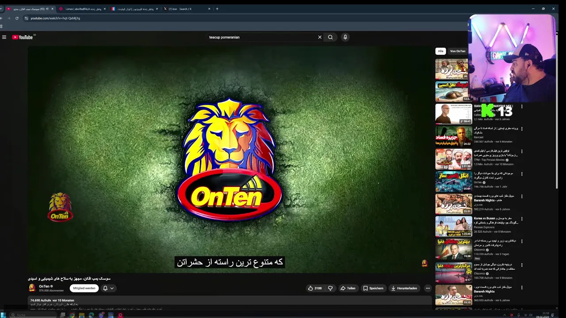Switch to the Iran International browser tab
The image size is (566, 318).
(135, 9)
